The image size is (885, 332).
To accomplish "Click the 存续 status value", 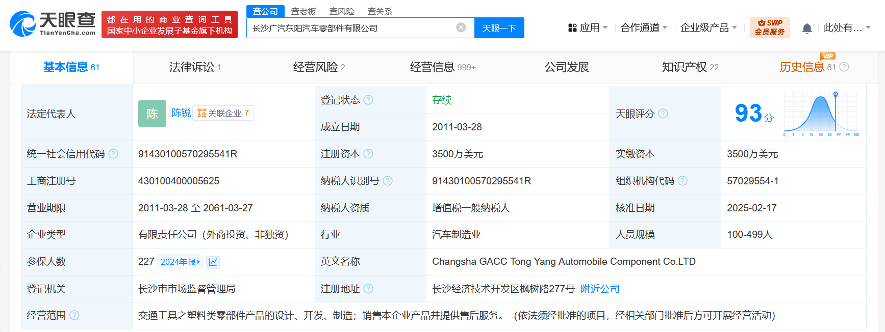I will [442, 100].
